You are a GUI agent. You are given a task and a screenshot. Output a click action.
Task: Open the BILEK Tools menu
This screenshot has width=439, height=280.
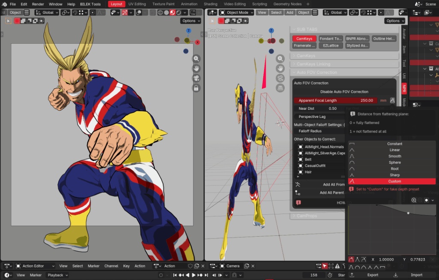90,4
